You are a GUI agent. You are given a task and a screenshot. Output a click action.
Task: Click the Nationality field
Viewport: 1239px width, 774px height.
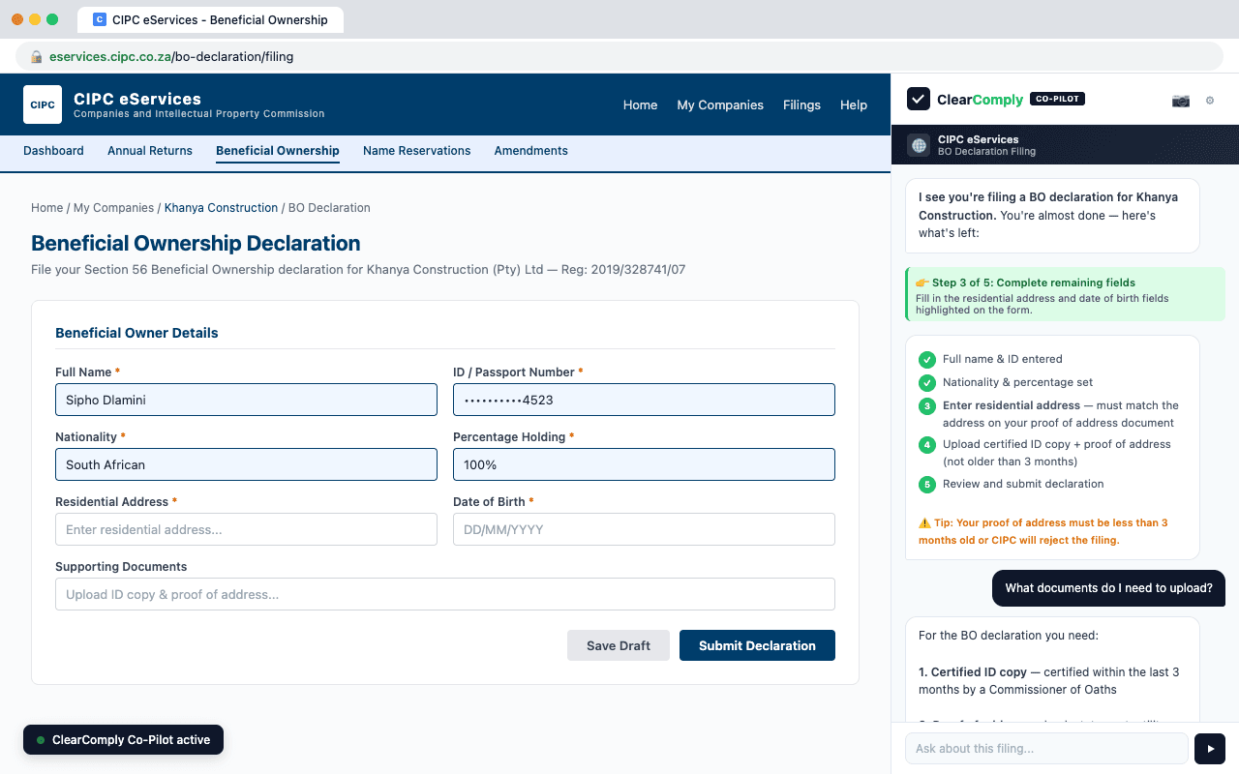pos(246,464)
